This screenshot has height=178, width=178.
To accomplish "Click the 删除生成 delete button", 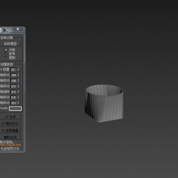I will click(10, 137).
